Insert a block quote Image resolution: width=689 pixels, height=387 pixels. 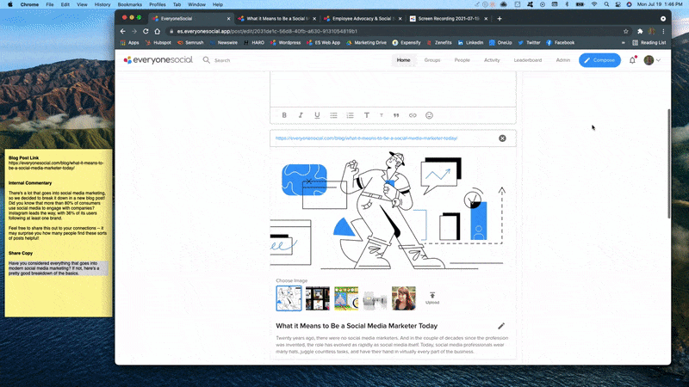pos(396,115)
